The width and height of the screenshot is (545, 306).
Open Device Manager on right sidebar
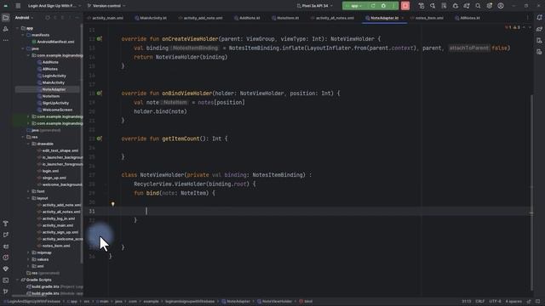(x=539, y=41)
